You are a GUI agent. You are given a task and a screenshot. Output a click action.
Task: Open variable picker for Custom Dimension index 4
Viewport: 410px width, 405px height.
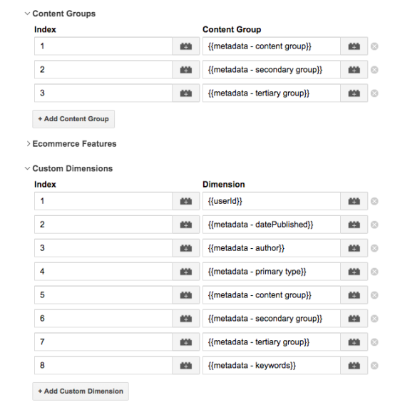pos(186,272)
